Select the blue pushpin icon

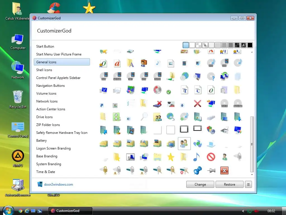click(197, 170)
